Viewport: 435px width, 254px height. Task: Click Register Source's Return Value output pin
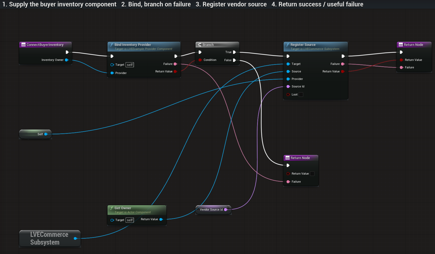point(343,72)
